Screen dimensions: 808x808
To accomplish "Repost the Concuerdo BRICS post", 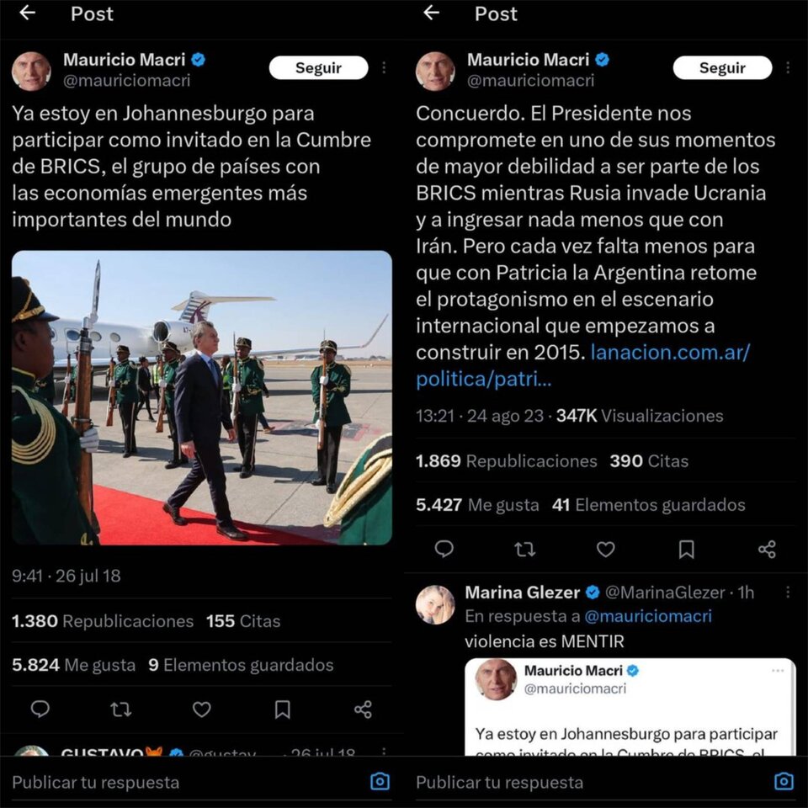I will pos(525,550).
